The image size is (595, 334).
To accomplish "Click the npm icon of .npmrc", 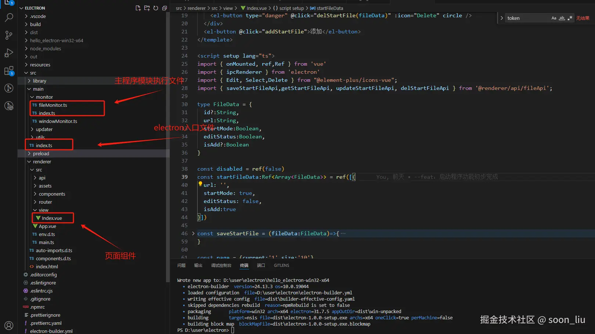I will 26,307.
